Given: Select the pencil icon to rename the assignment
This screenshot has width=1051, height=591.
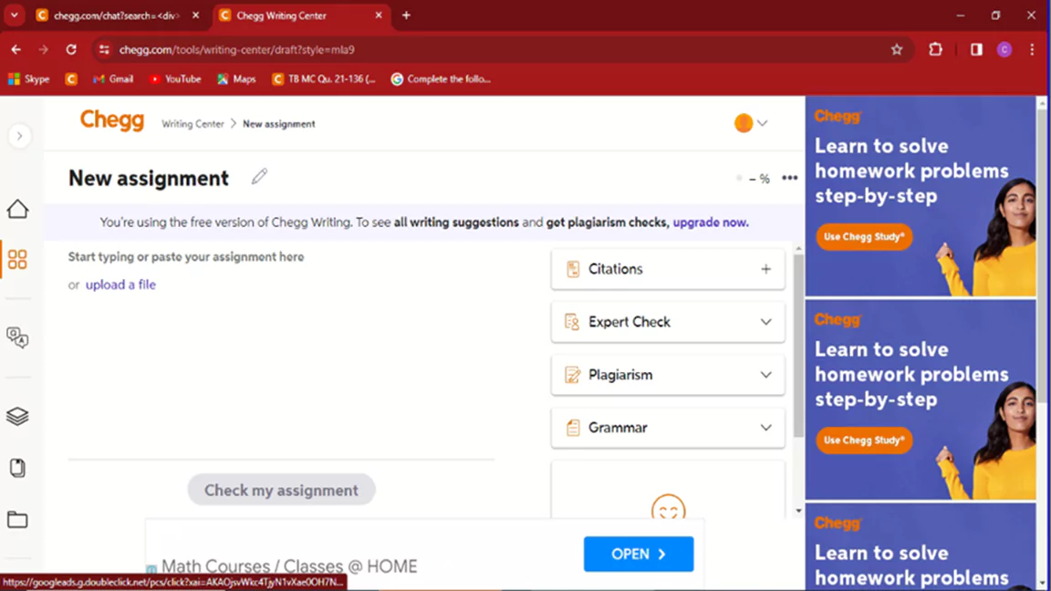Looking at the screenshot, I should (x=259, y=175).
